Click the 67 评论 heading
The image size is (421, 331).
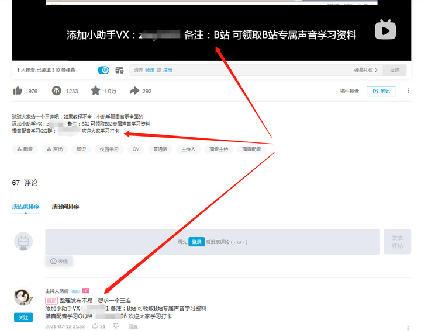pos(25,183)
